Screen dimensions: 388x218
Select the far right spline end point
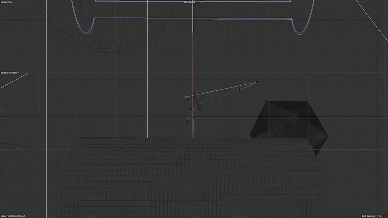coord(257,82)
